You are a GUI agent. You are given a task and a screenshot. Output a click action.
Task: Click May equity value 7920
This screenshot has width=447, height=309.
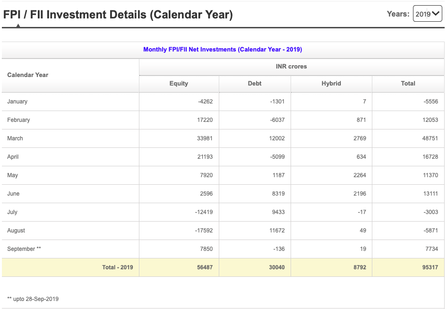pos(206,175)
